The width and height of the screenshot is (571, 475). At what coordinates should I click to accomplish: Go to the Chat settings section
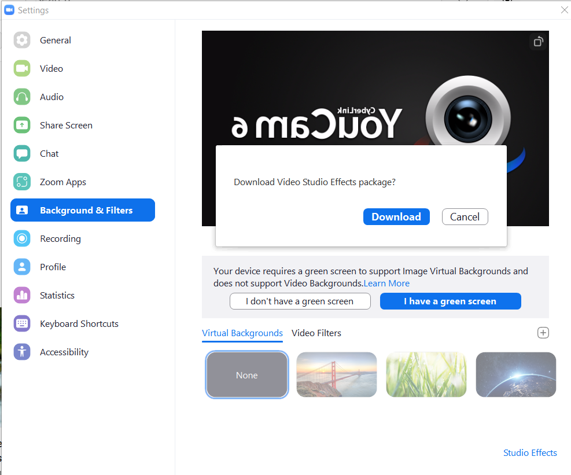49,153
